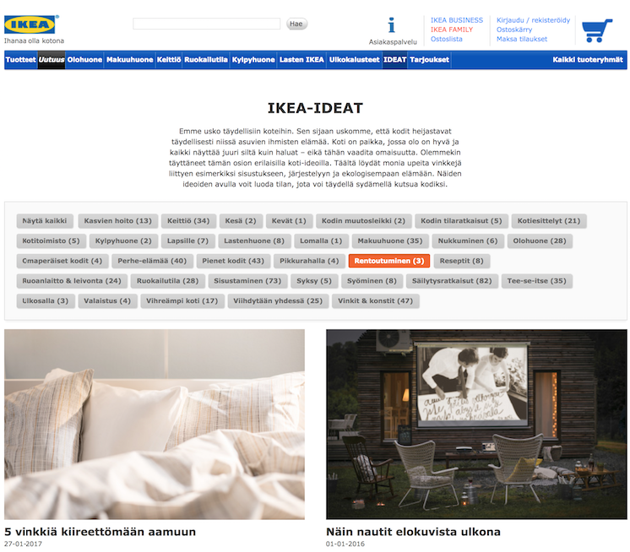Filter by Kasvien hoito (13)

[117, 221]
